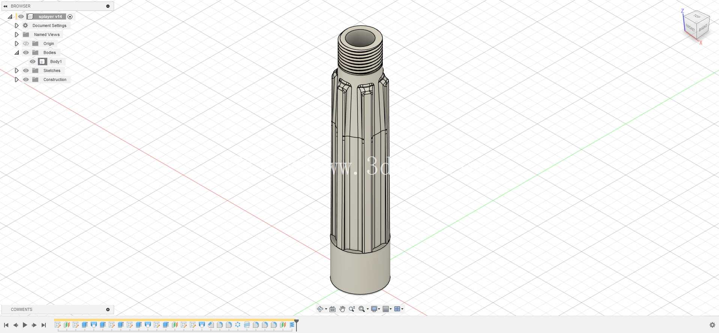Hide the Sketches folder
719x333 pixels.
pyautogui.click(x=26, y=70)
